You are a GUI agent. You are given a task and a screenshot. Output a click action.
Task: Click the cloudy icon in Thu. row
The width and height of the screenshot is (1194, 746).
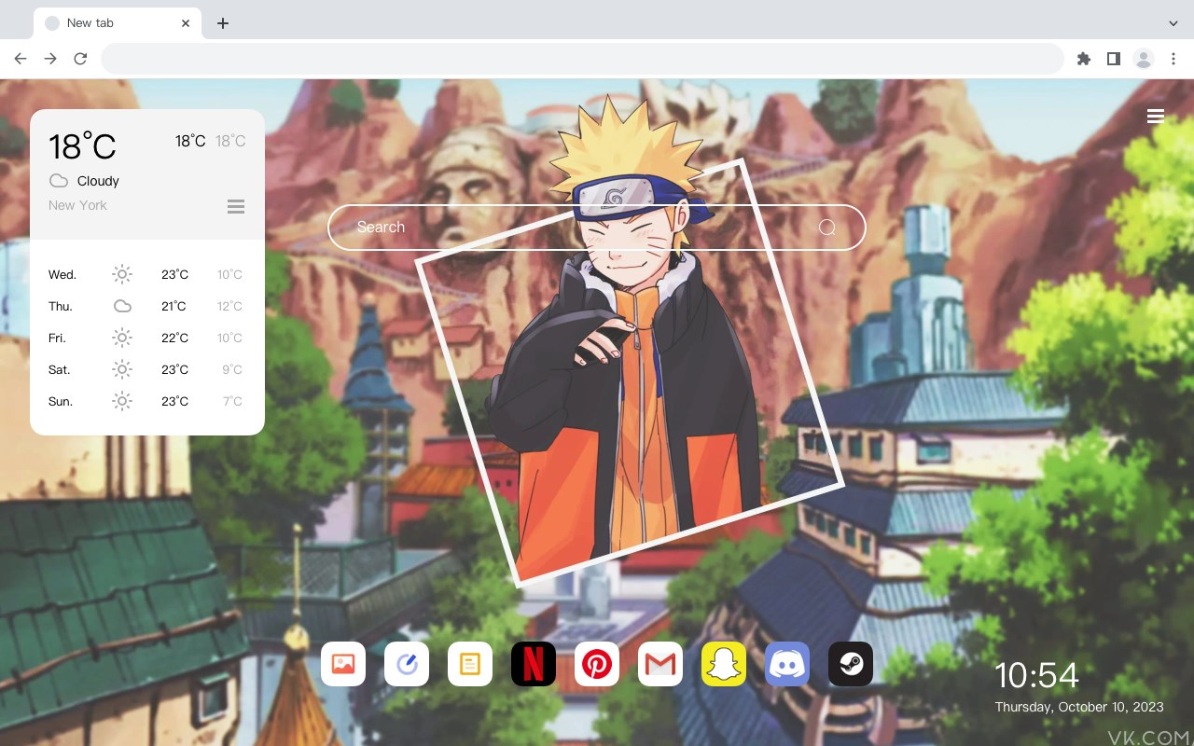tap(122, 306)
